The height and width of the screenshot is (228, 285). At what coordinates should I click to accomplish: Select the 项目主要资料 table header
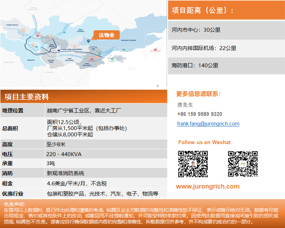coord(83,97)
